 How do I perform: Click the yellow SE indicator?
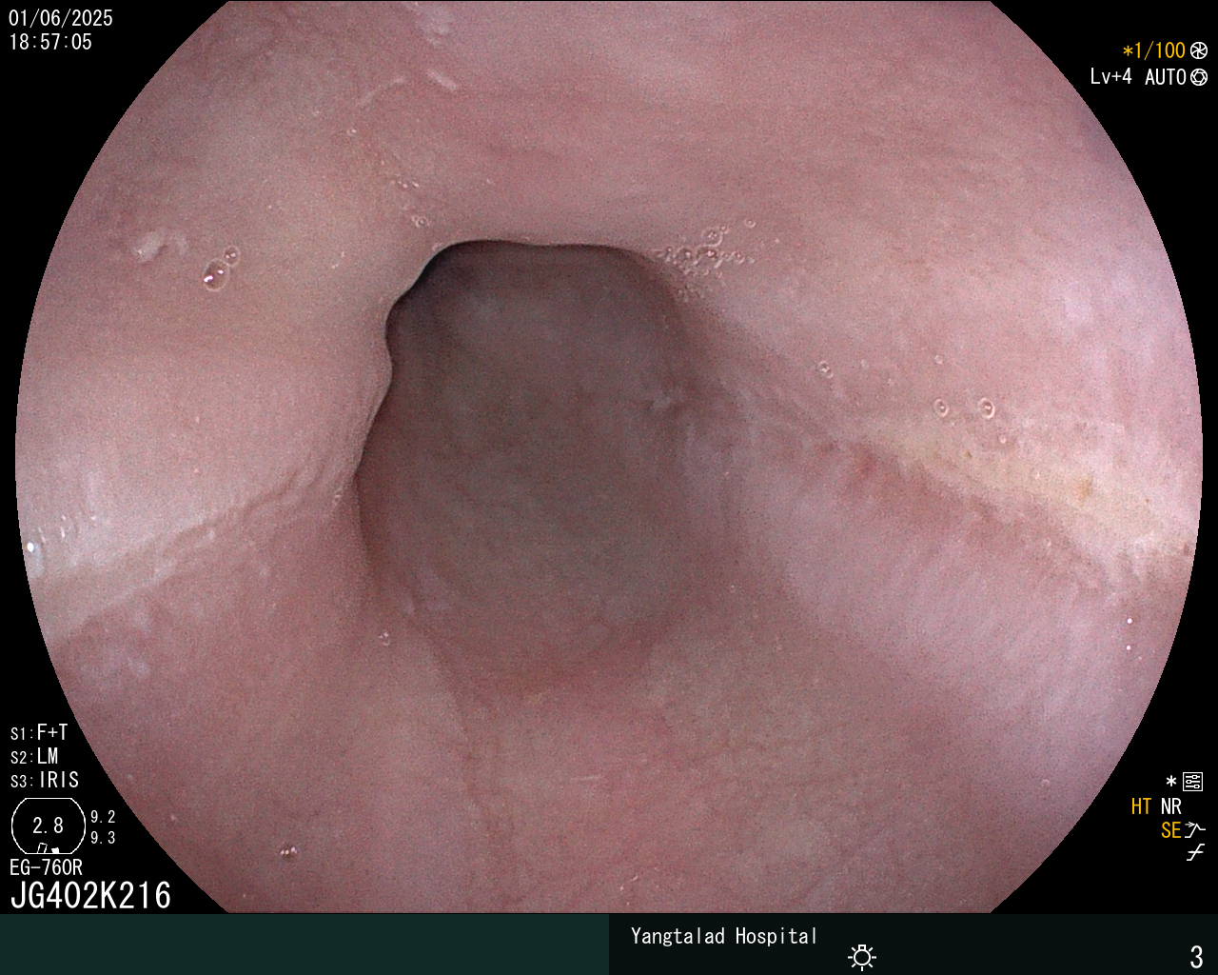(1170, 830)
